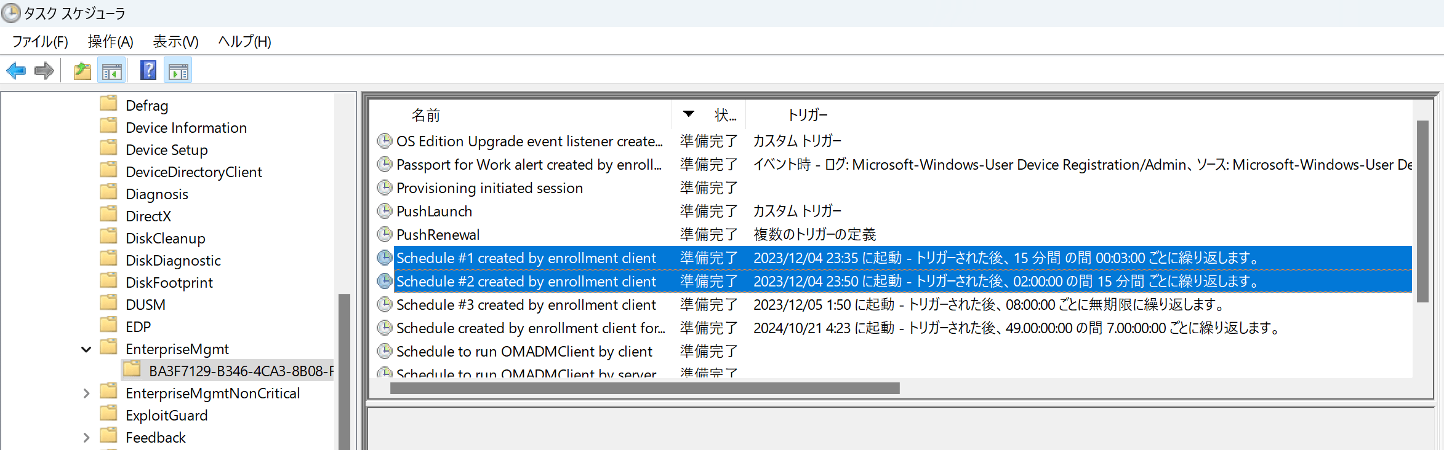
Task: Toggle the action pane toolbar icon
Action: [x=178, y=71]
